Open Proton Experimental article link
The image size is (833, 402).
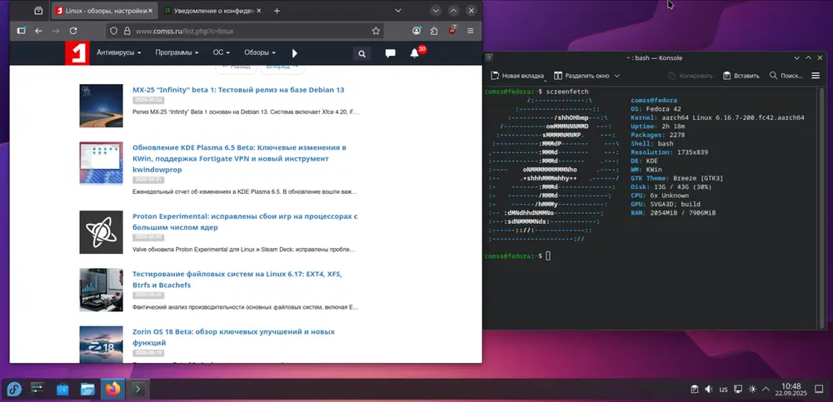tap(246, 222)
